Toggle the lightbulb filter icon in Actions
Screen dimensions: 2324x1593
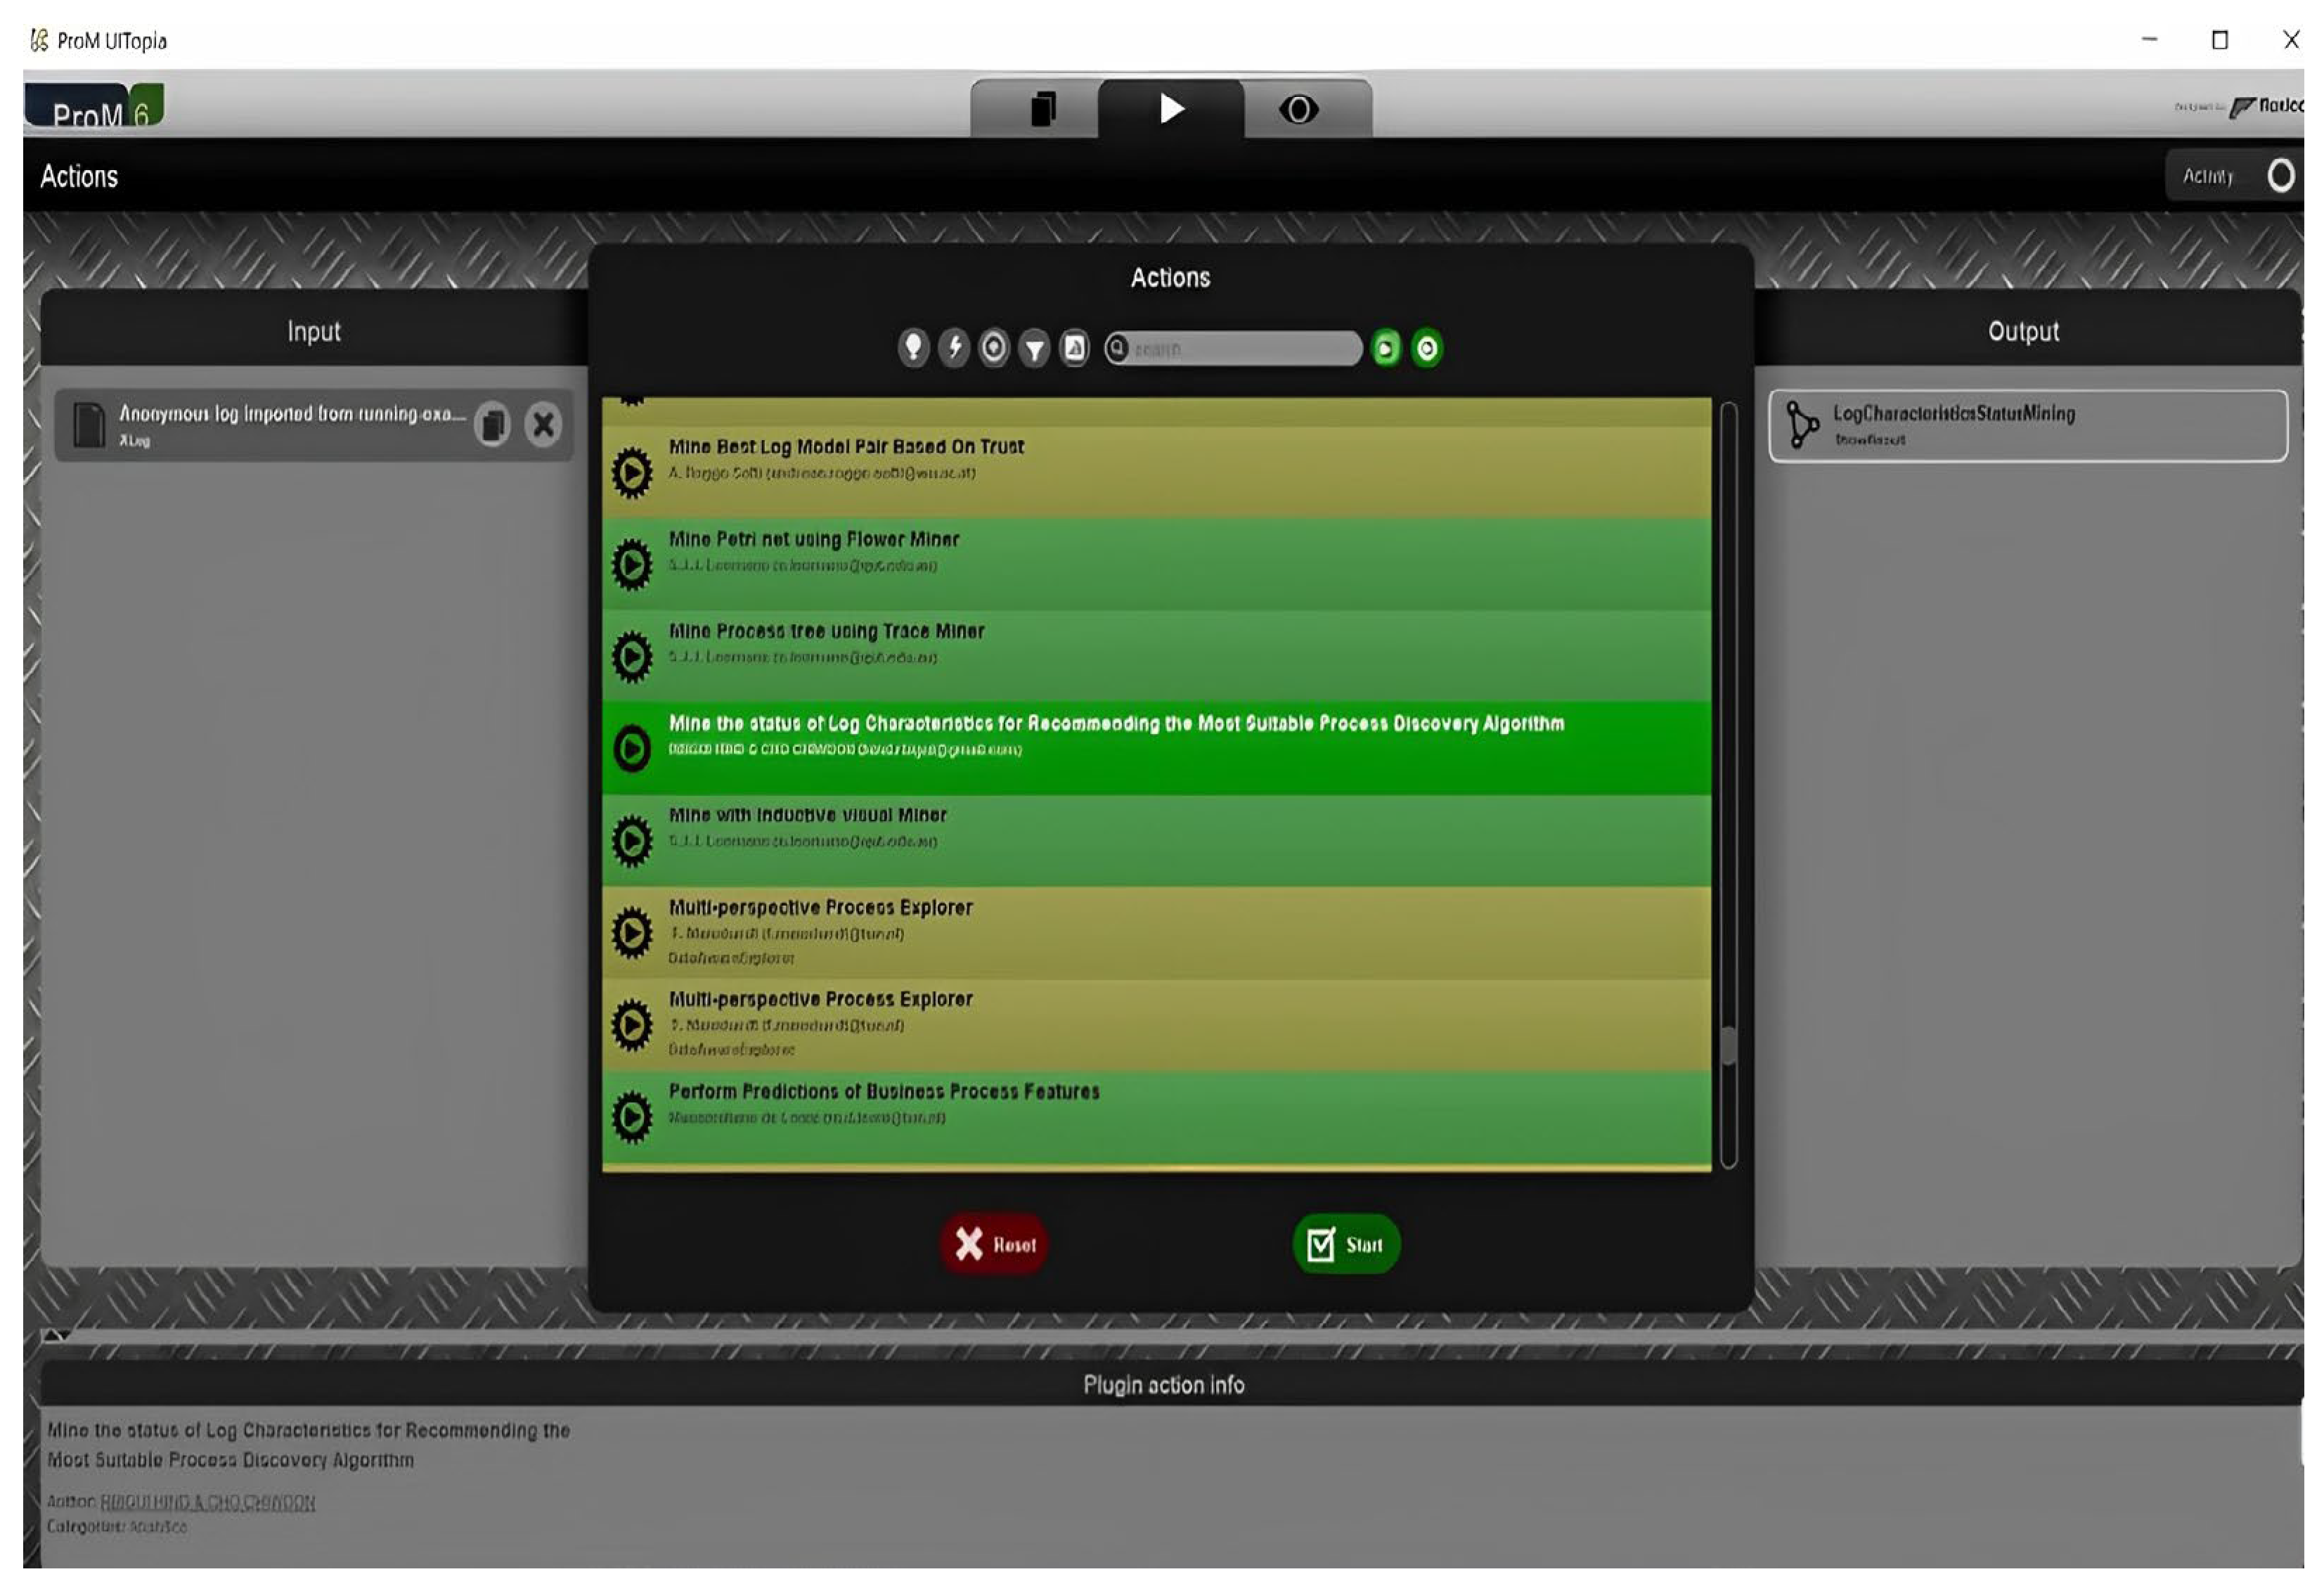[x=913, y=348]
